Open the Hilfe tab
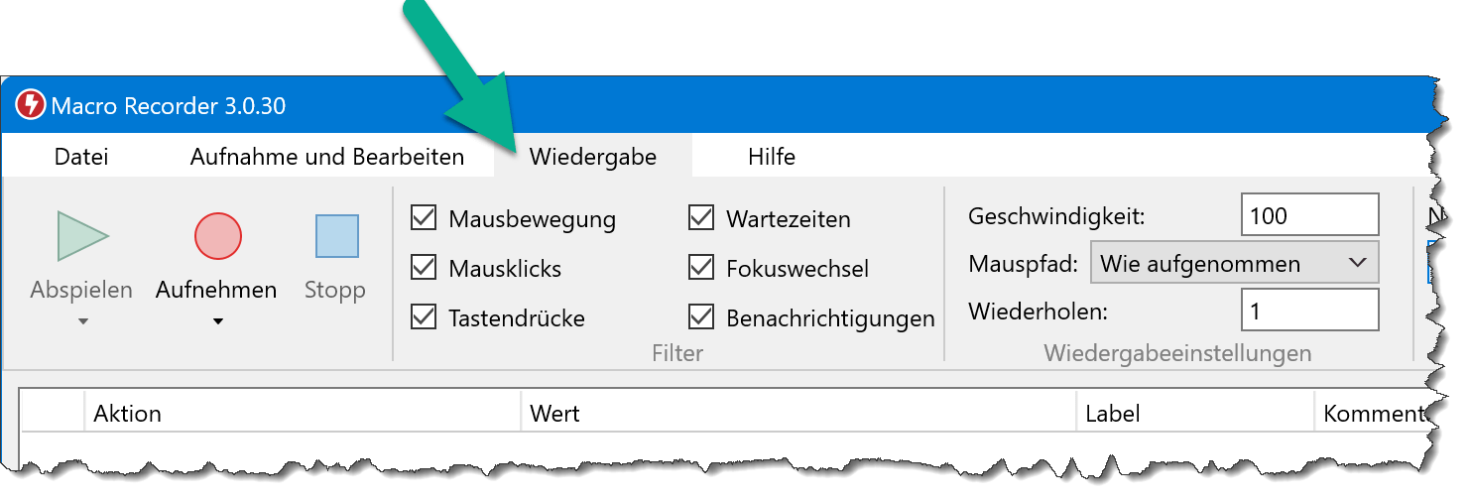The height and width of the screenshot is (501, 1471). (x=771, y=157)
